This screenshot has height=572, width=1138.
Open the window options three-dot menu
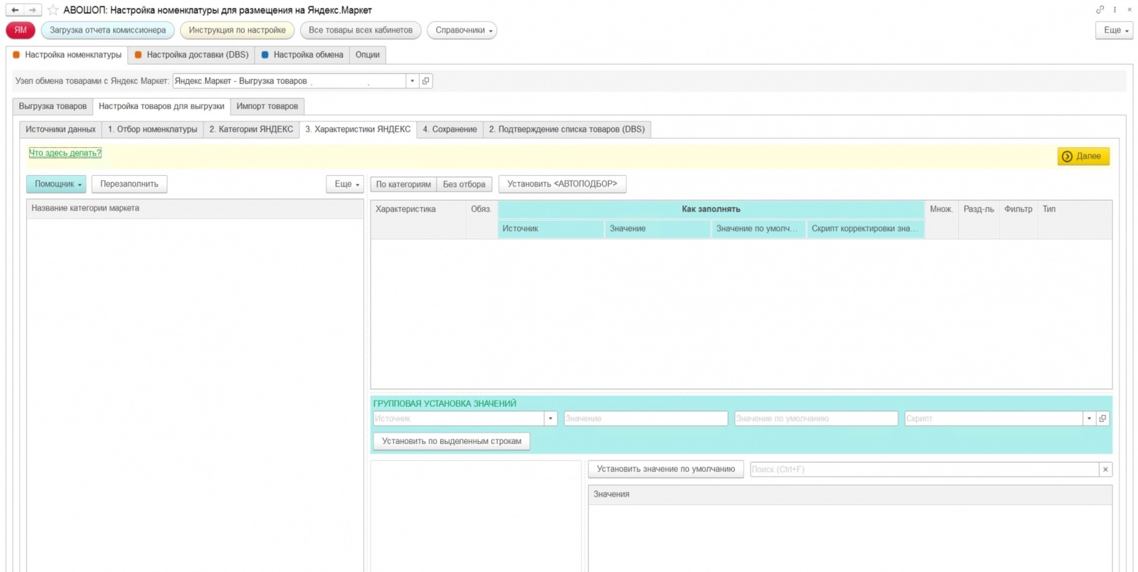(x=1115, y=9)
